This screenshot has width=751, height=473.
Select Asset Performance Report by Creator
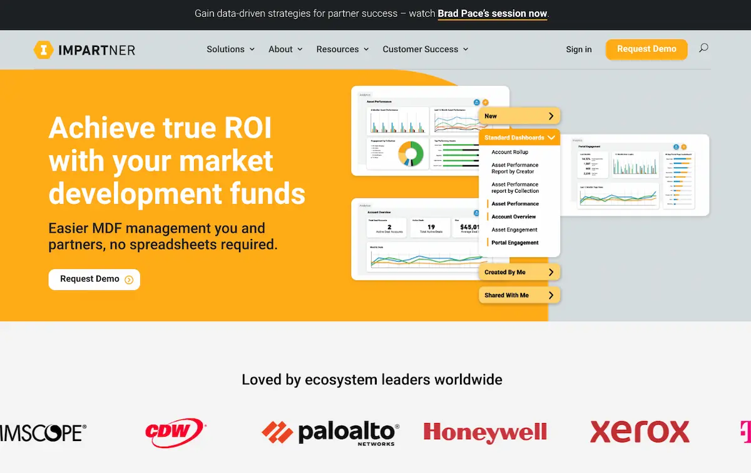(x=515, y=168)
